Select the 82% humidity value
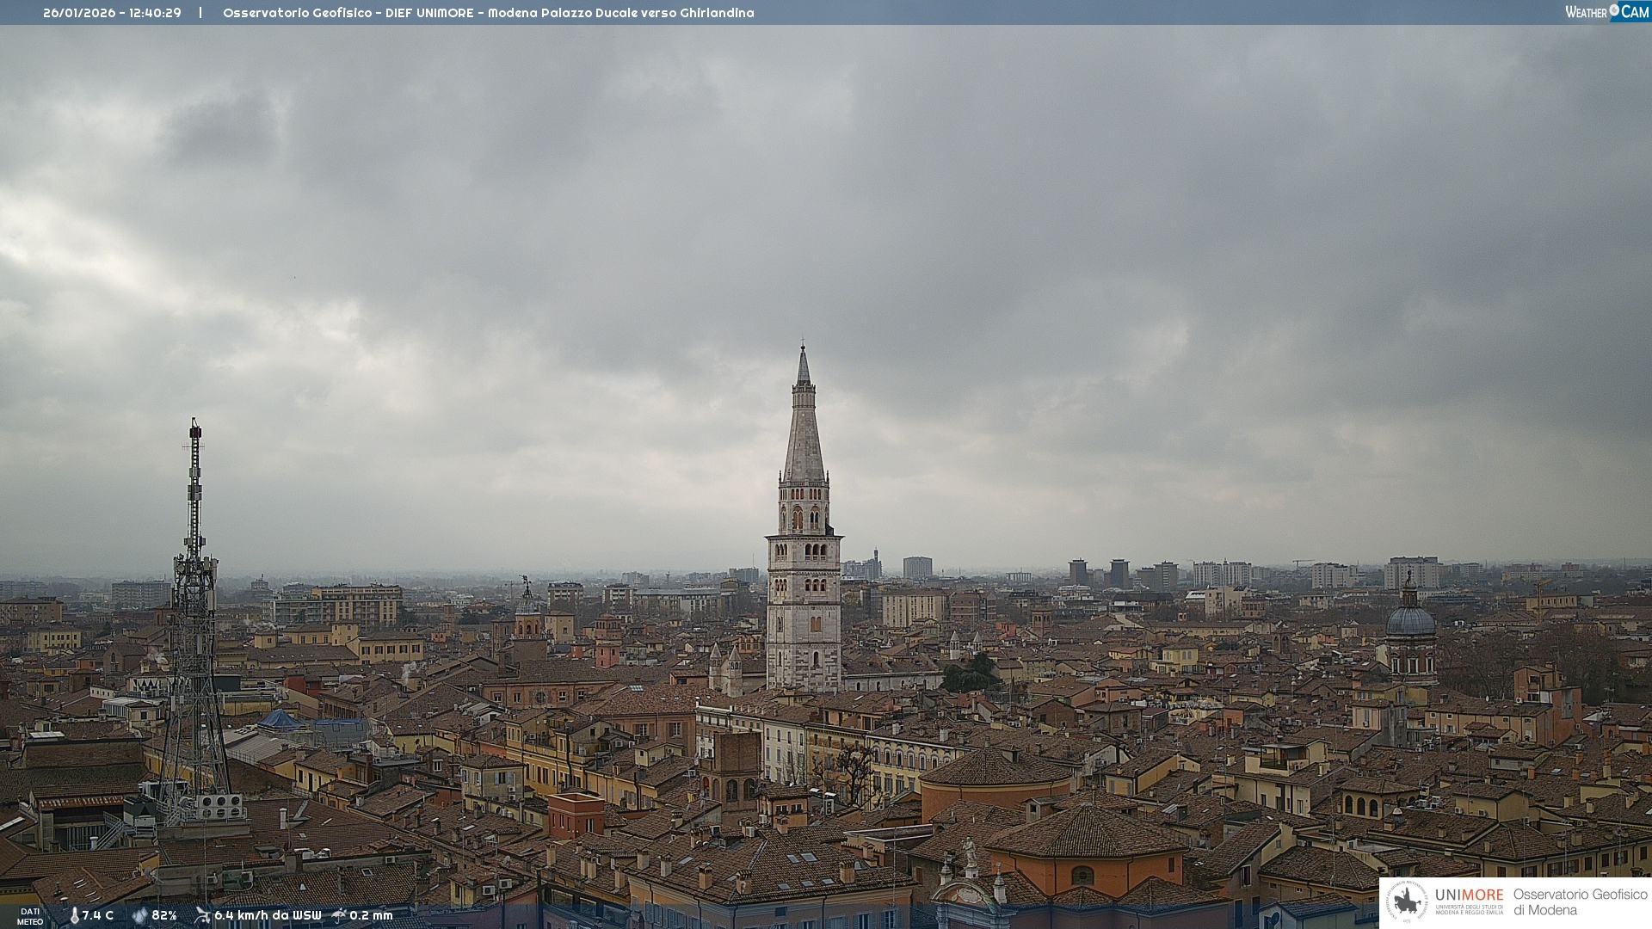 (x=164, y=915)
